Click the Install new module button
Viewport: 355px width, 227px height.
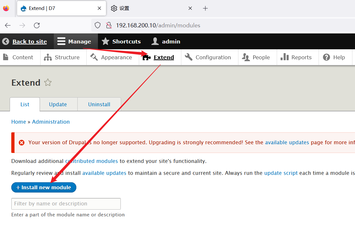pos(44,187)
